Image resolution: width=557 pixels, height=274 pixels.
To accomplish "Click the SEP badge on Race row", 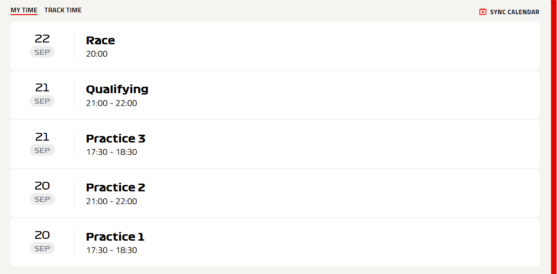I will click(x=42, y=52).
